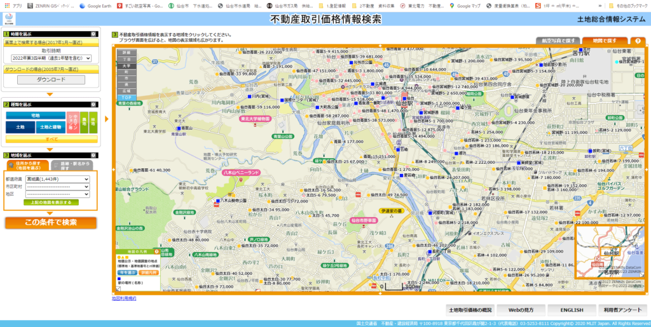
Task: Set map scale to 広域
Action: click(127, 90)
